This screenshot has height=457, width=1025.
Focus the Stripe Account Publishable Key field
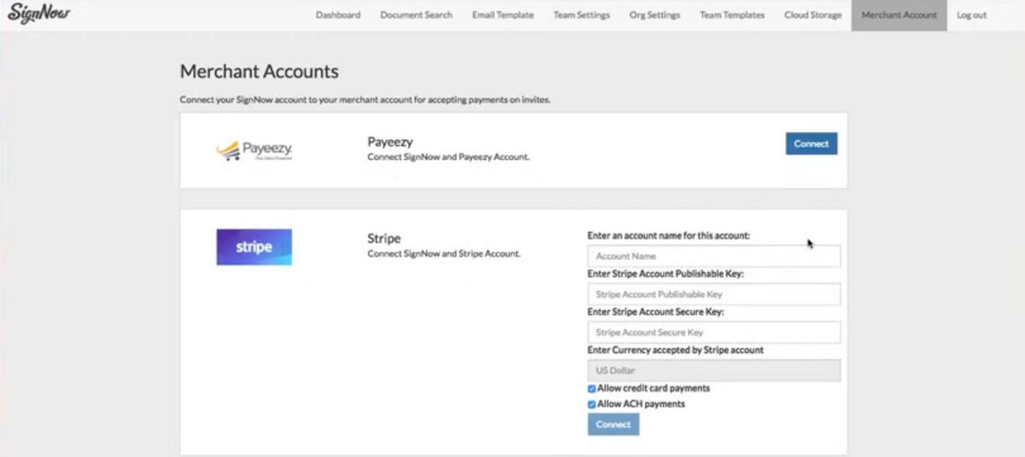coord(714,294)
